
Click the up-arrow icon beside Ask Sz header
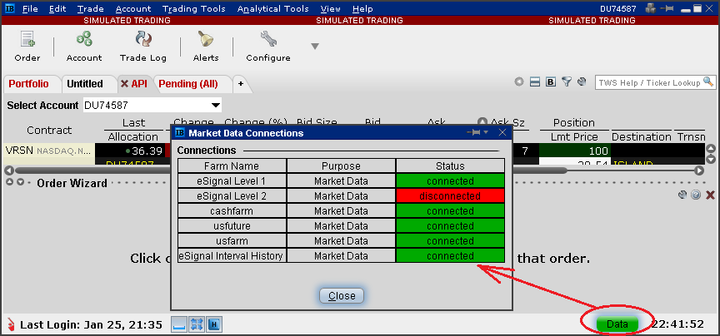click(x=482, y=122)
